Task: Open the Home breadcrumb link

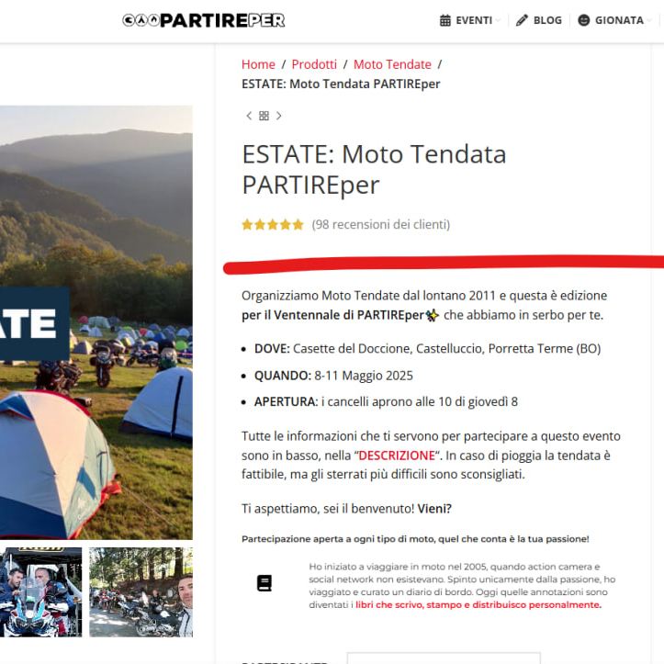Action: click(x=258, y=64)
